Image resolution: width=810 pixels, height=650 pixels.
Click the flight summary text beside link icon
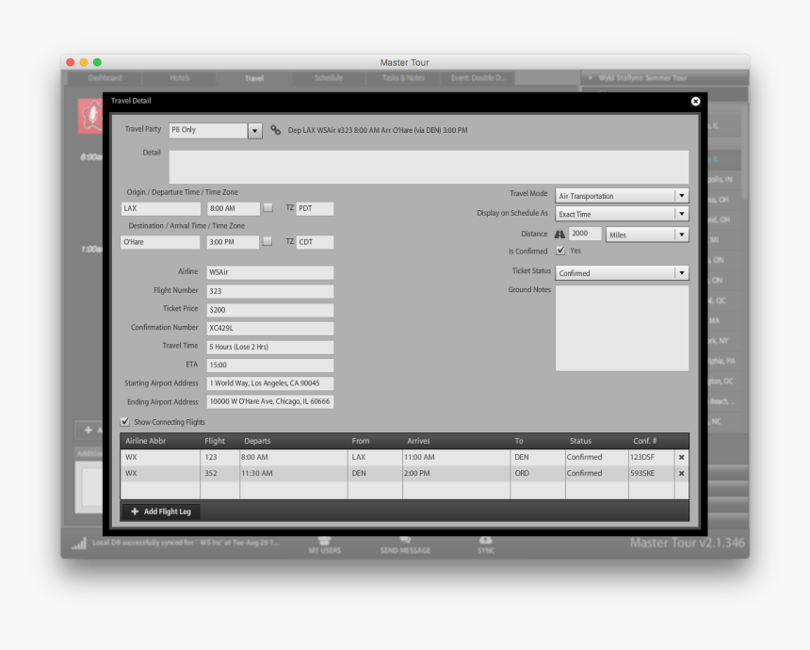coord(378,130)
